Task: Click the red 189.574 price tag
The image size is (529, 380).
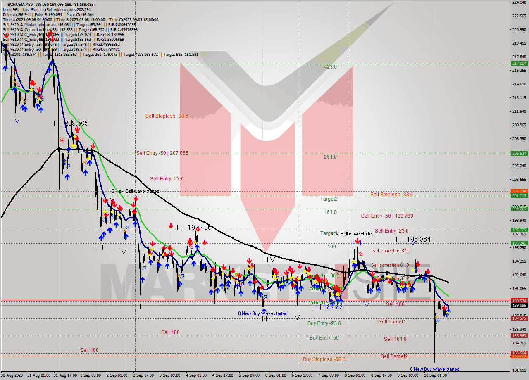Action: click(519, 301)
